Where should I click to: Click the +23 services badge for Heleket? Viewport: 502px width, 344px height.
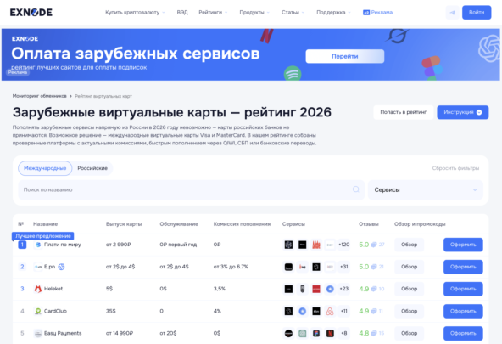[x=343, y=289]
